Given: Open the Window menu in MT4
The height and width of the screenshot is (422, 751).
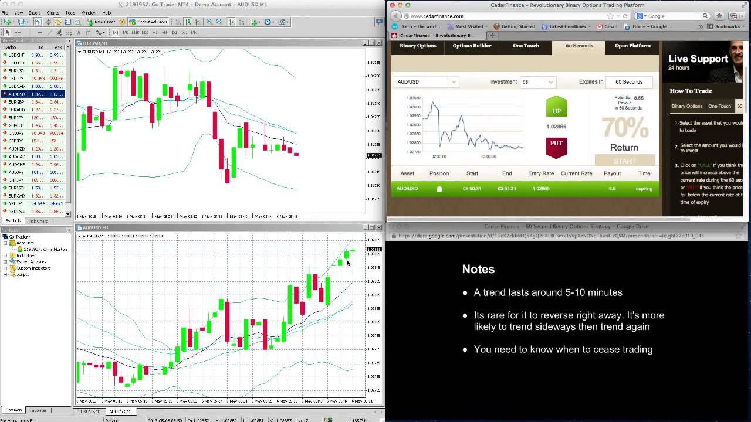Looking at the screenshot, I should pyautogui.click(x=89, y=13).
